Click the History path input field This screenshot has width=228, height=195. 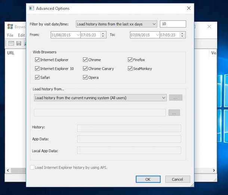tap(129, 128)
